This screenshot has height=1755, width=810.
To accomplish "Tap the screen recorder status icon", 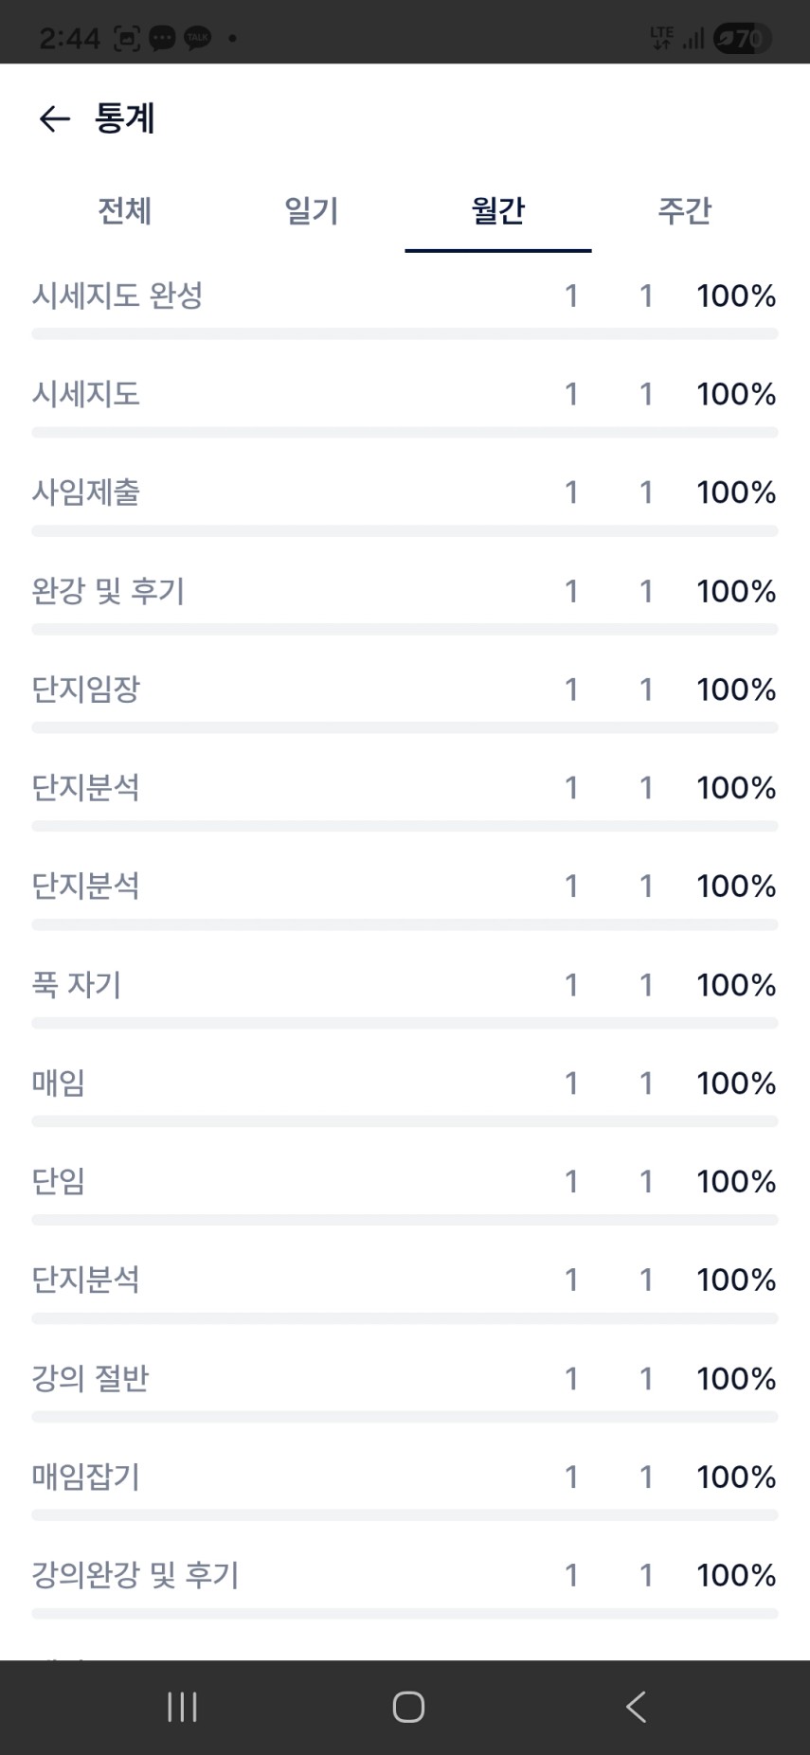I will [x=127, y=39].
